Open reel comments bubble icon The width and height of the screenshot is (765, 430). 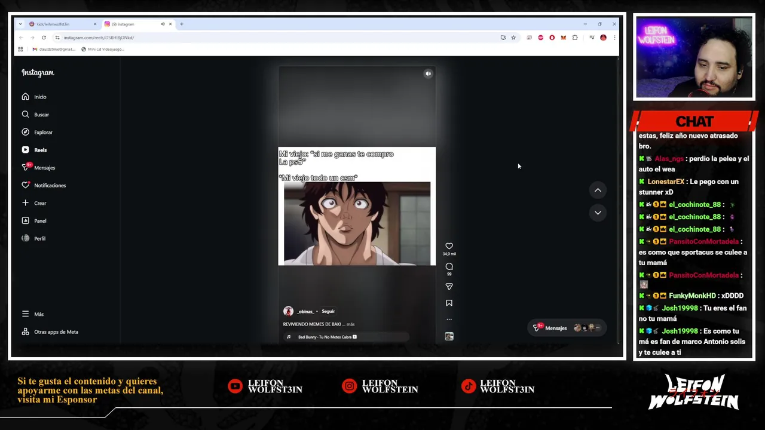tap(449, 266)
